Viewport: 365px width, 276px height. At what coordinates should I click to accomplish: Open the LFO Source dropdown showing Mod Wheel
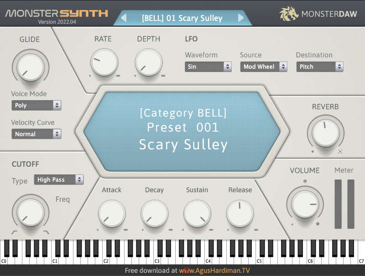[x=264, y=66]
